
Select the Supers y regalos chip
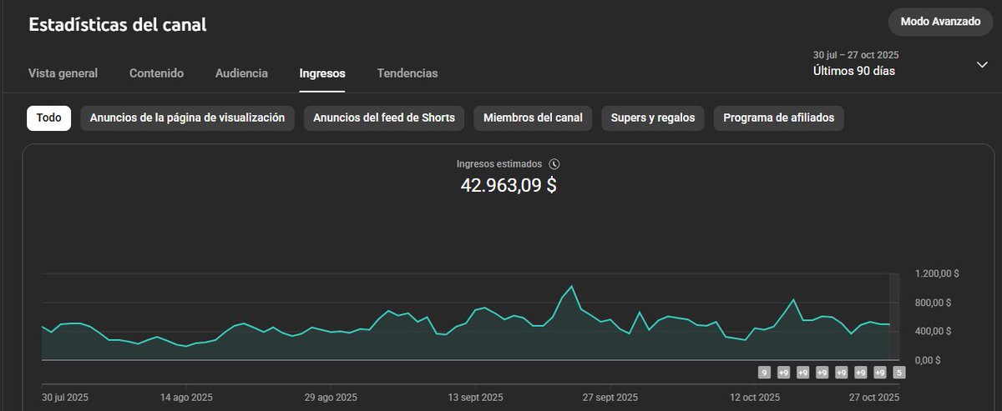653,118
